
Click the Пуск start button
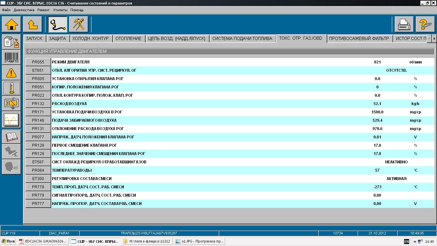8,241
